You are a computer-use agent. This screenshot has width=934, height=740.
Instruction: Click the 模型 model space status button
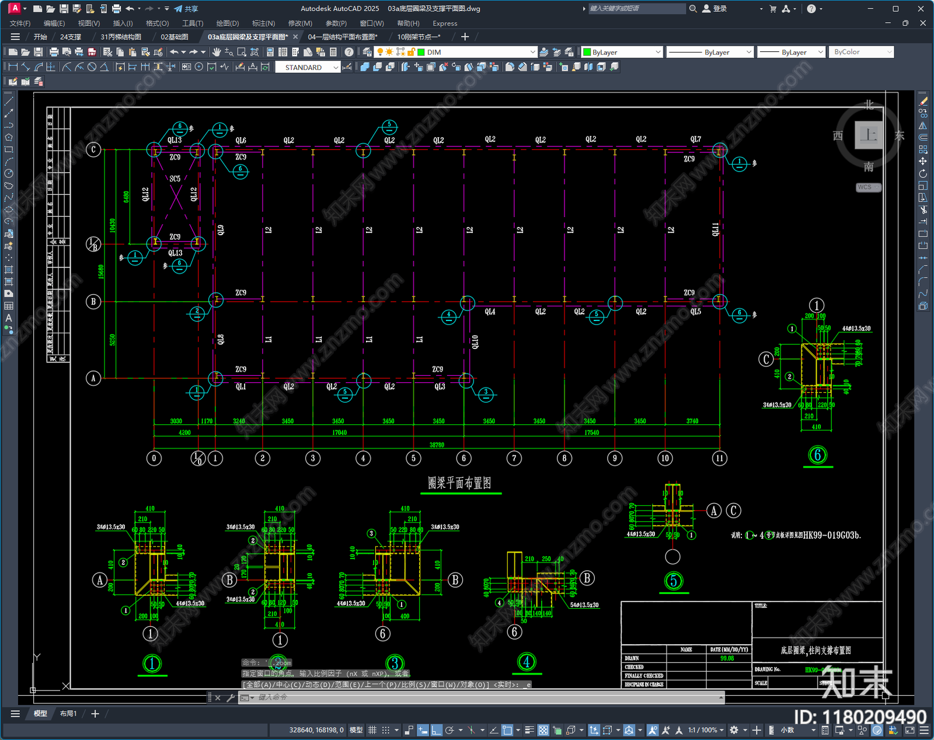click(356, 730)
